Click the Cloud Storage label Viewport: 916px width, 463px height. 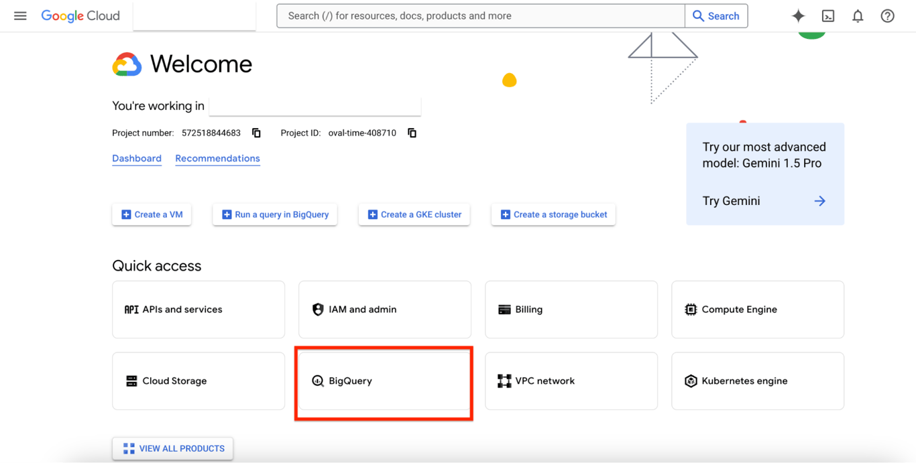(174, 381)
